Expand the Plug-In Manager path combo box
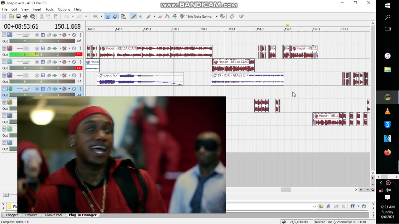The image size is (399, 224). click(x=314, y=206)
